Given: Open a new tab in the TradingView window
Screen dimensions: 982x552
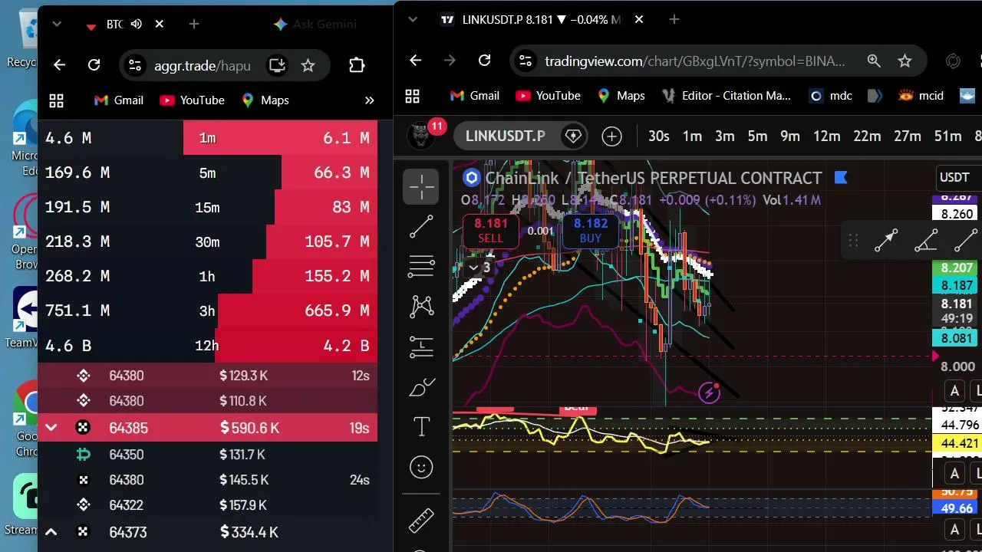Looking at the screenshot, I should [x=674, y=19].
